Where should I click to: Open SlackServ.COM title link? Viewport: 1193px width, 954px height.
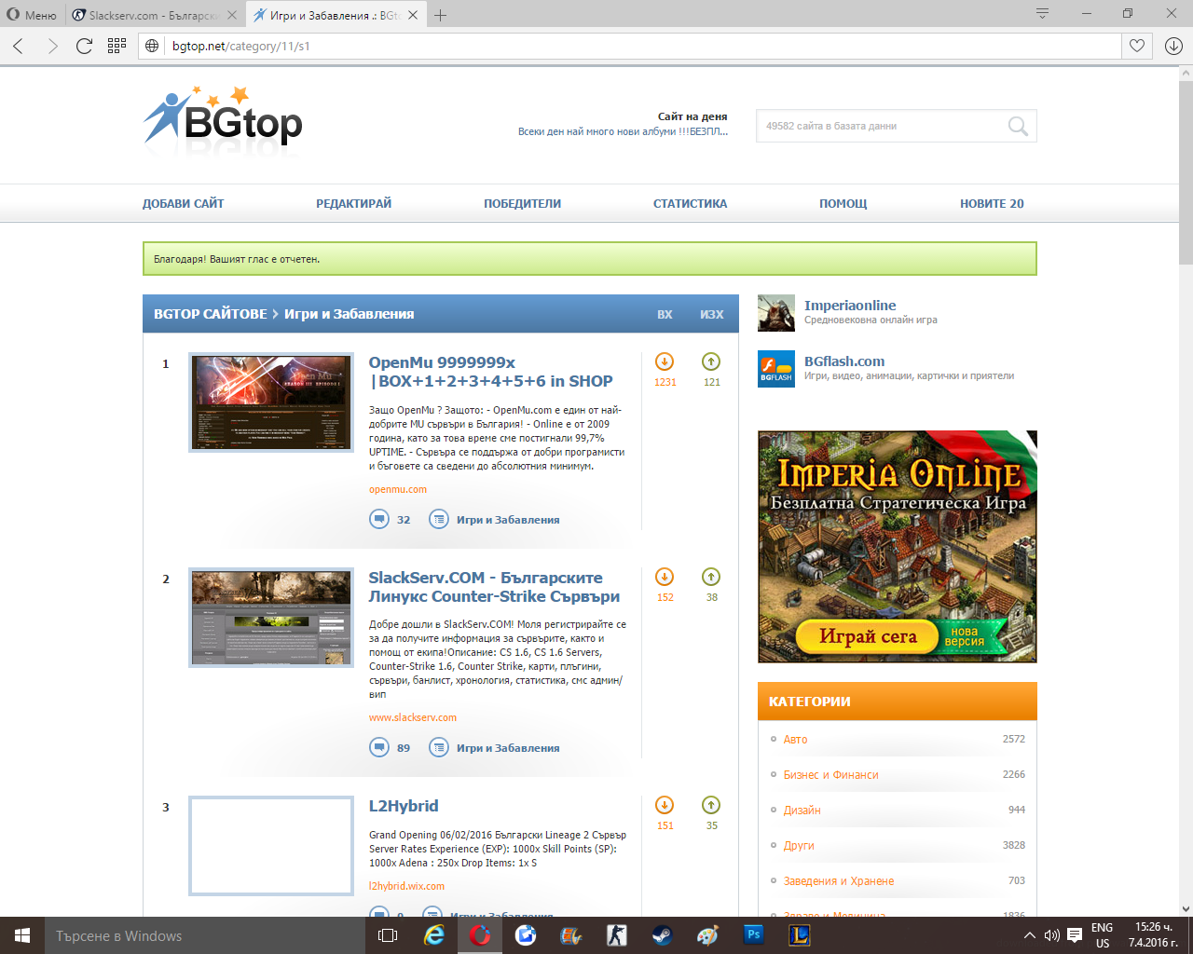point(494,587)
